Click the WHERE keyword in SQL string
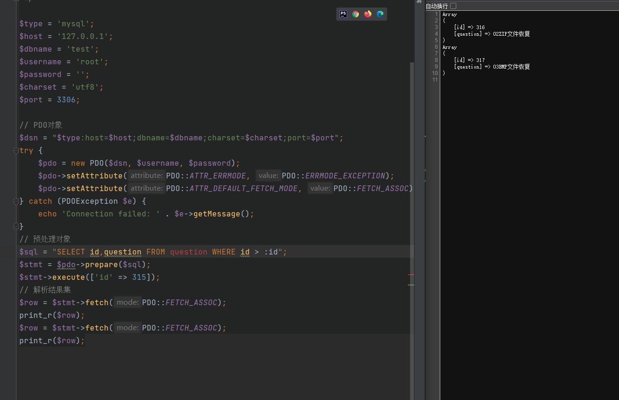Screen dimensions: 619x400 224,252
